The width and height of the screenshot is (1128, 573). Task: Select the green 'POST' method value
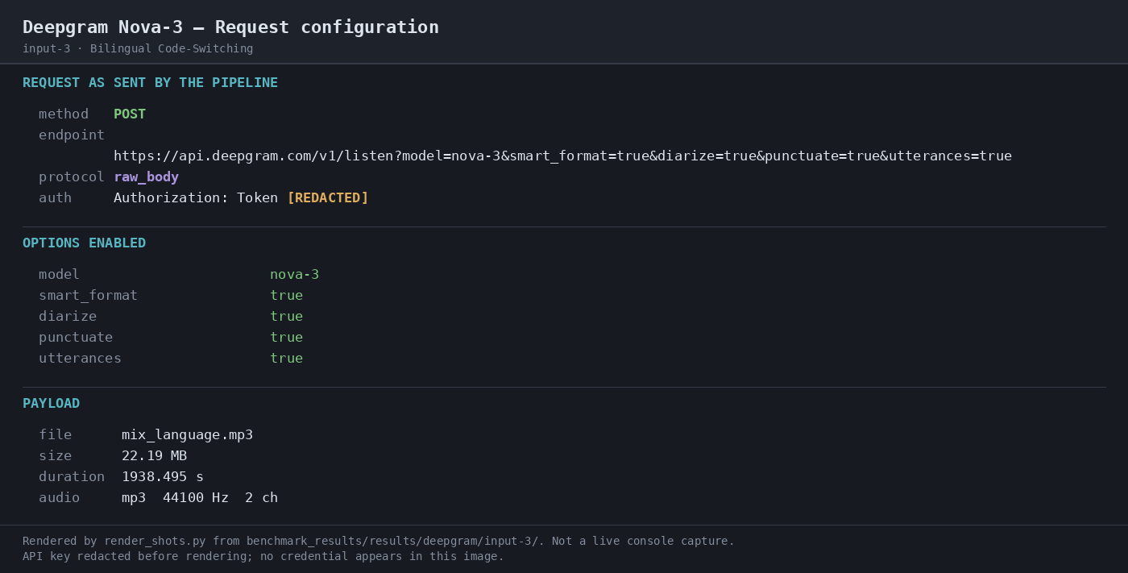coord(130,114)
